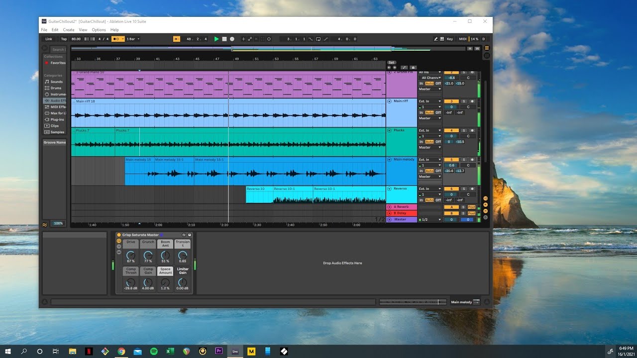637x358 pixels.
Task: Toggle the computer MIDI keyboard icon
Action: (x=442, y=39)
